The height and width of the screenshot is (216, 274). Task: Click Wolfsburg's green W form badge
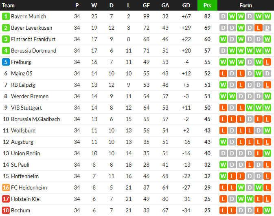coord(267,131)
